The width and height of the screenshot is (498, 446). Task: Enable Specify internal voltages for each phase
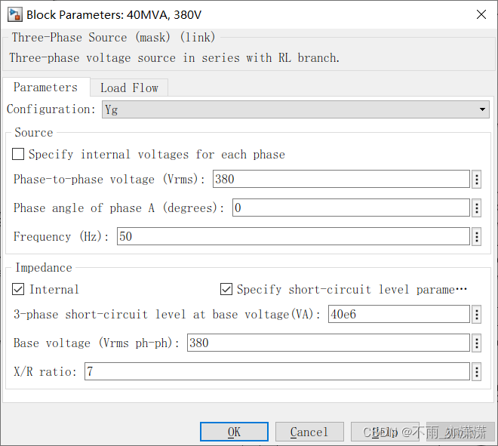point(19,155)
